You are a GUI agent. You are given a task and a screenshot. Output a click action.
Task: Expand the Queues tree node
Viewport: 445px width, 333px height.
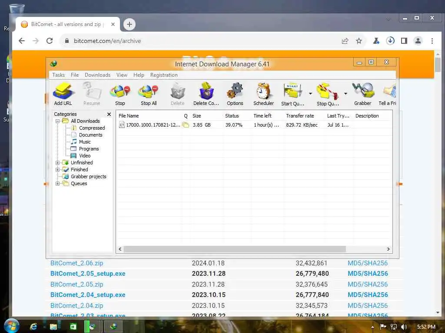(58, 183)
